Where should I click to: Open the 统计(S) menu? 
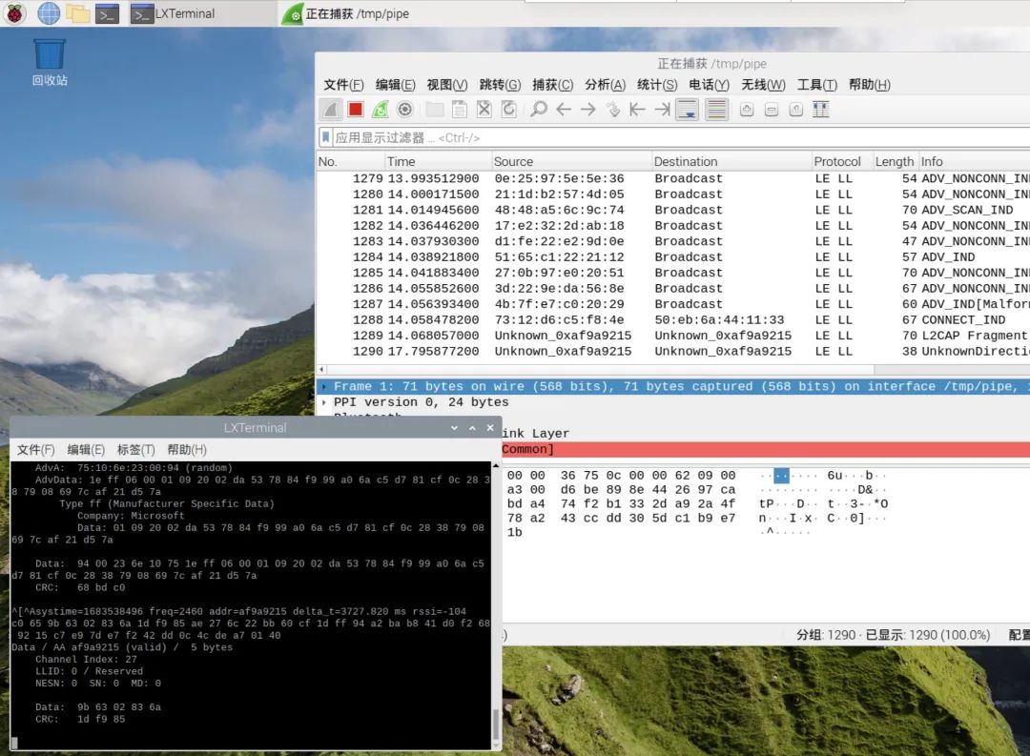(x=657, y=85)
